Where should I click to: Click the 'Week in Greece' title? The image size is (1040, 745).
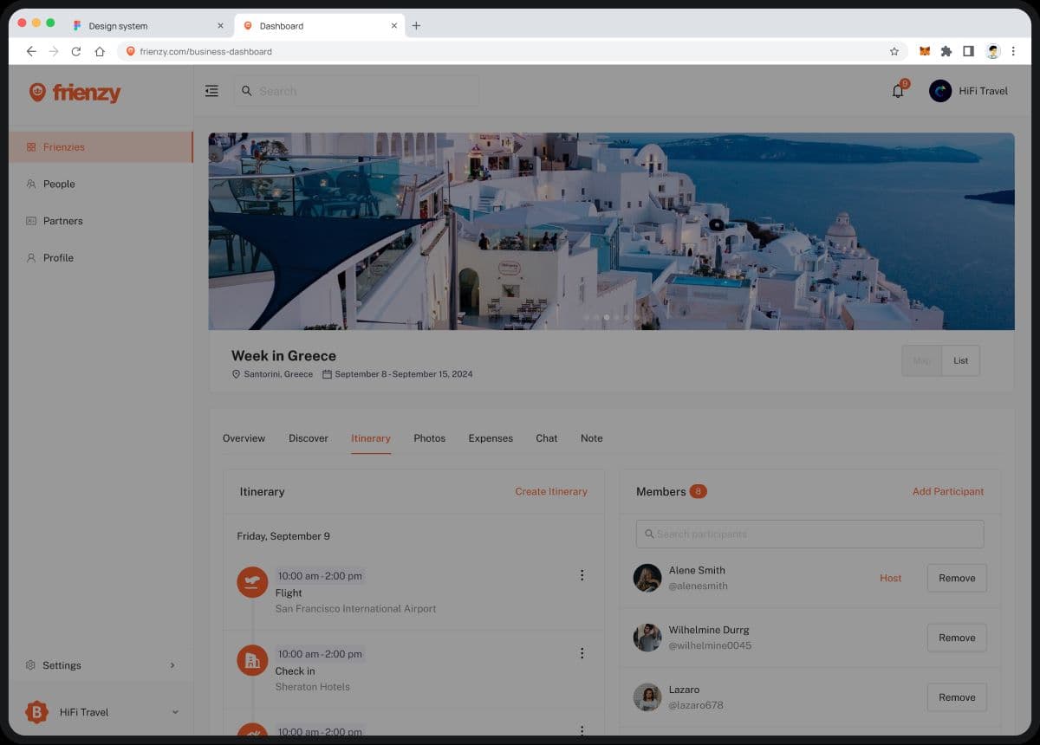(283, 355)
